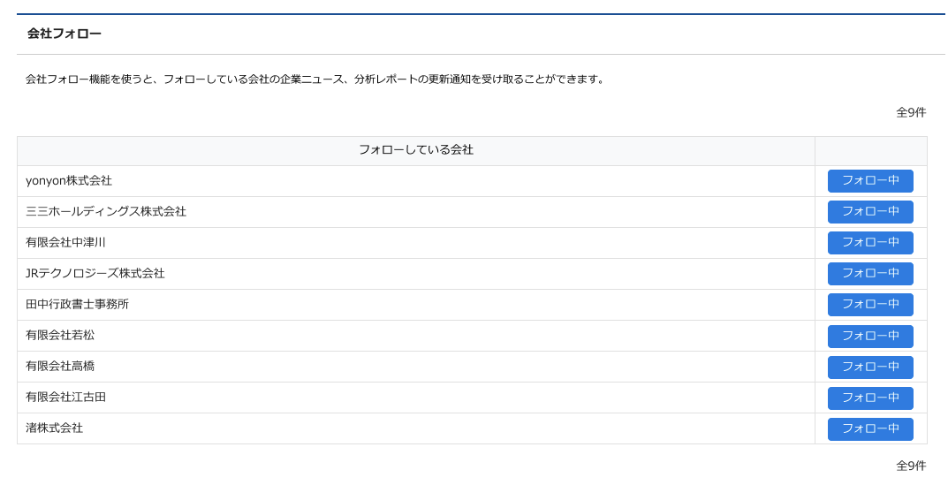Click the フォローしている会社 column header
948x485 pixels.
[415, 150]
